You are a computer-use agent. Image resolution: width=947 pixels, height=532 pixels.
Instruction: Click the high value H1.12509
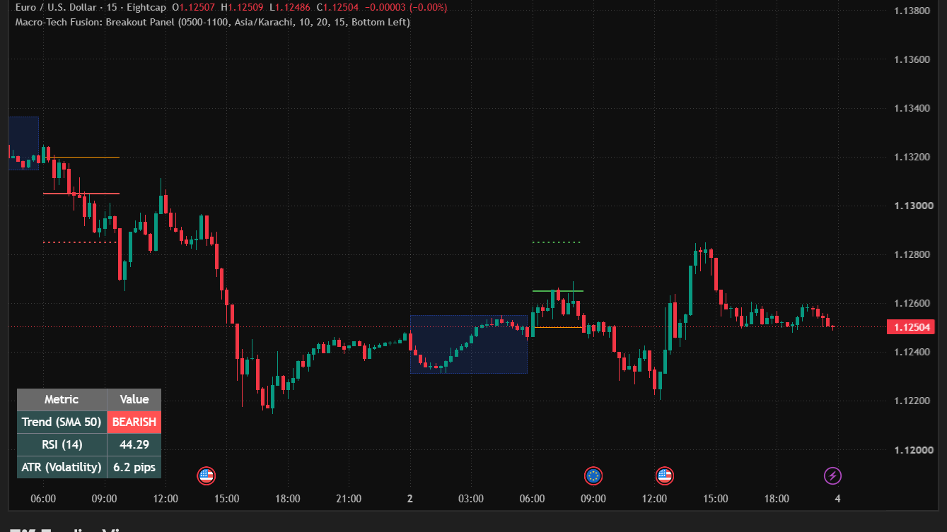(243, 7)
